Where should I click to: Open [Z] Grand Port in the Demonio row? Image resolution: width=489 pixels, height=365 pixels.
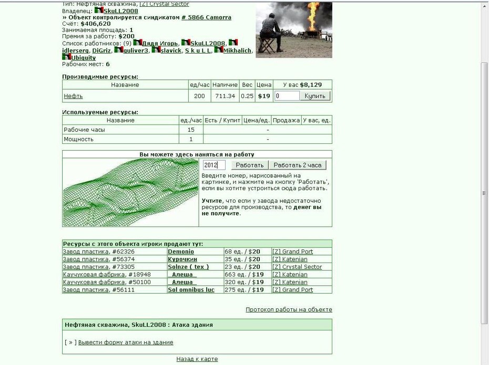292,252
